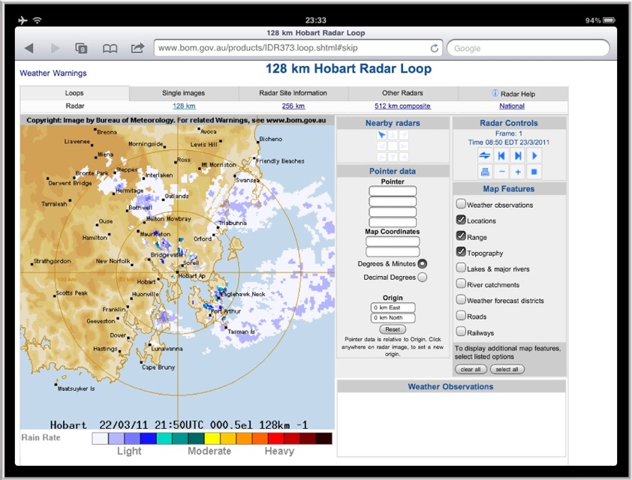
Task: Step to the previous radar frame
Action: [501, 155]
